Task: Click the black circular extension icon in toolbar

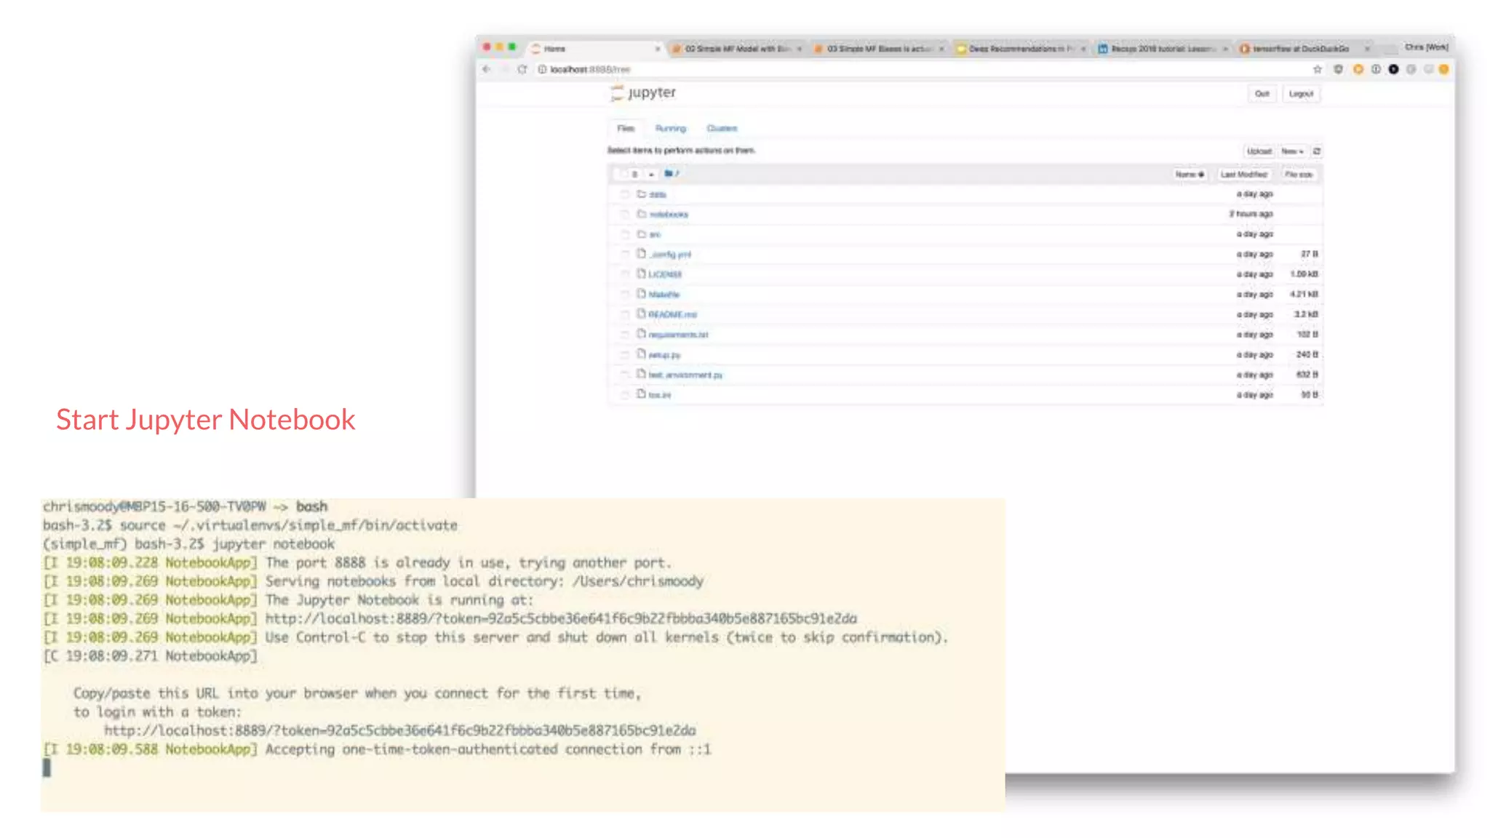Action: [1393, 69]
